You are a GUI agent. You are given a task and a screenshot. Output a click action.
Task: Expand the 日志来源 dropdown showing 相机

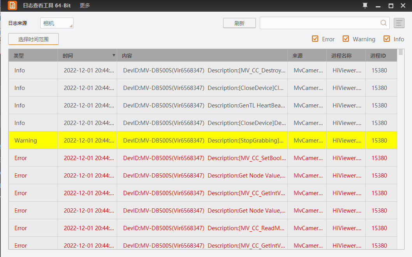tap(57, 23)
